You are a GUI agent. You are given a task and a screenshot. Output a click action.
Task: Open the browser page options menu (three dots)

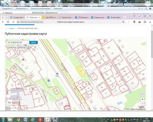click(129, 22)
